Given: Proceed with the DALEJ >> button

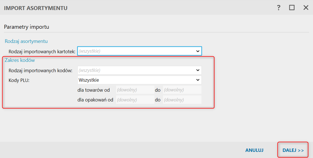Looking at the screenshot, I should tap(293, 150).
